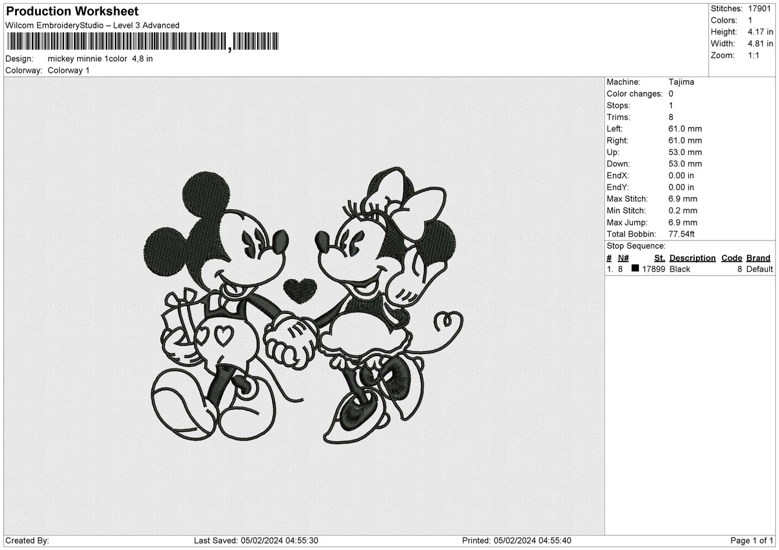Select the Max Jump value 6.9 mm

point(683,222)
